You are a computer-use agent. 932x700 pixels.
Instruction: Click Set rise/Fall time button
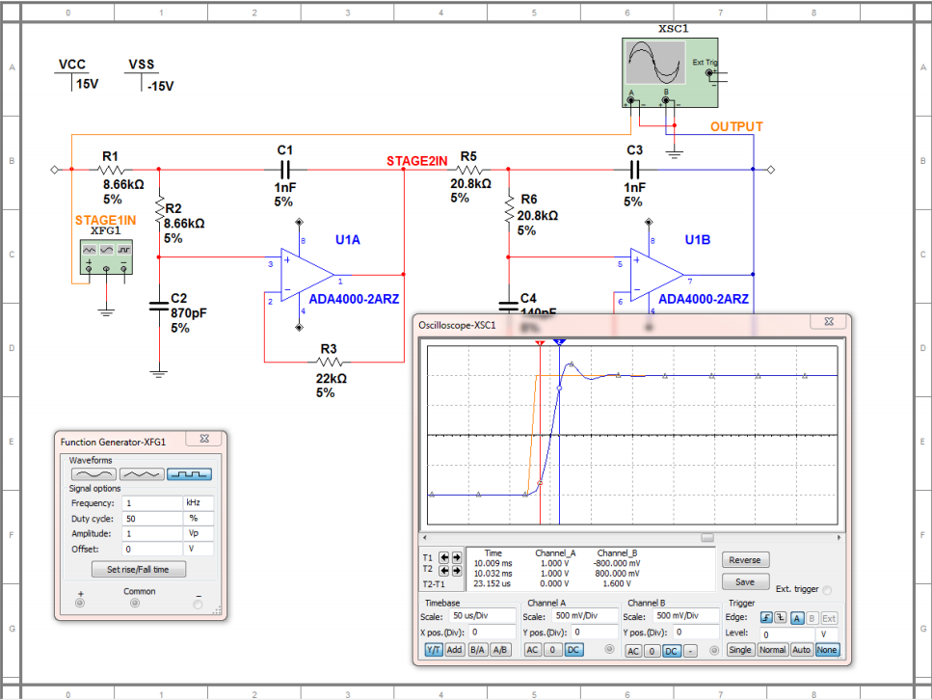pos(139,569)
